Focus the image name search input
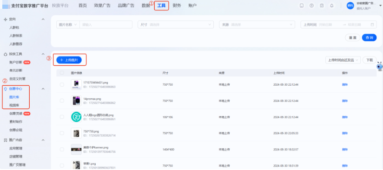Screen dimensions: 383x170 (106, 25)
